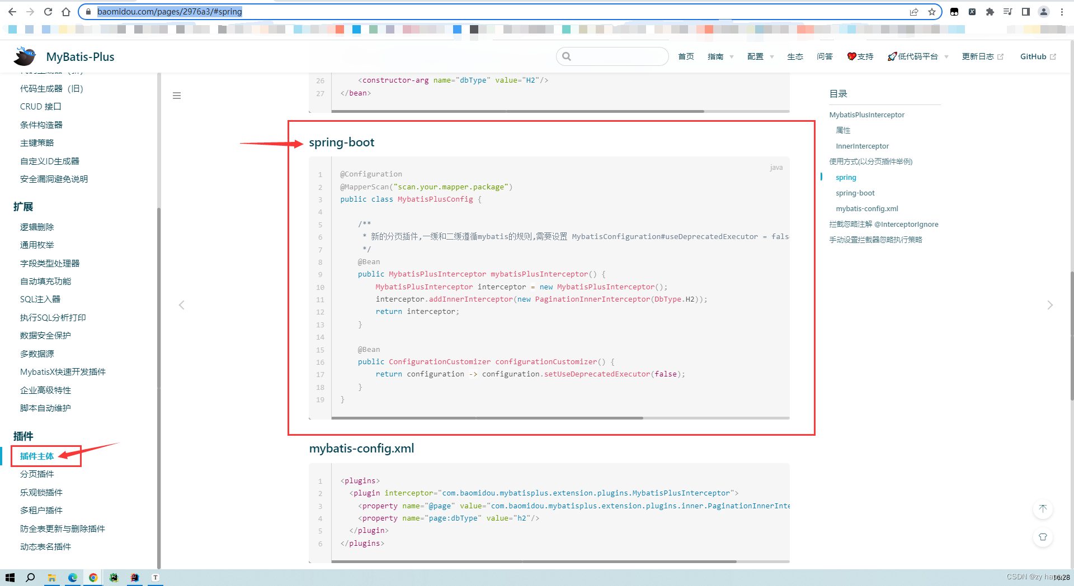This screenshot has height=586, width=1074.
Task: Jump to spring-boot in table of contents
Action: 855,193
